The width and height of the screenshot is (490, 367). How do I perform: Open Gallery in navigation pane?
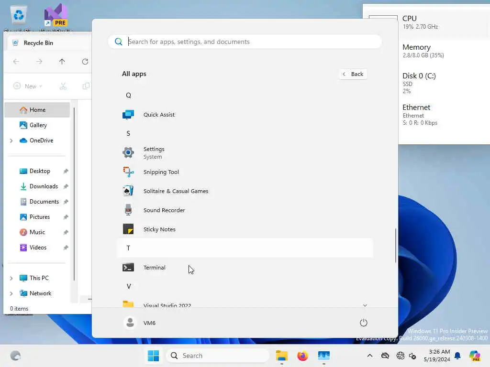pos(37,125)
